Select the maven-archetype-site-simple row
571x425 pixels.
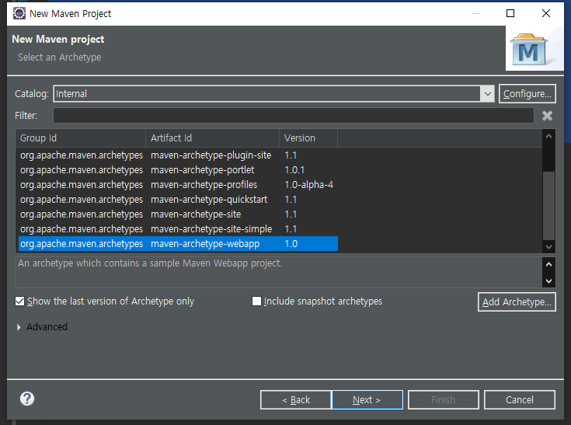[x=178, y=229]
